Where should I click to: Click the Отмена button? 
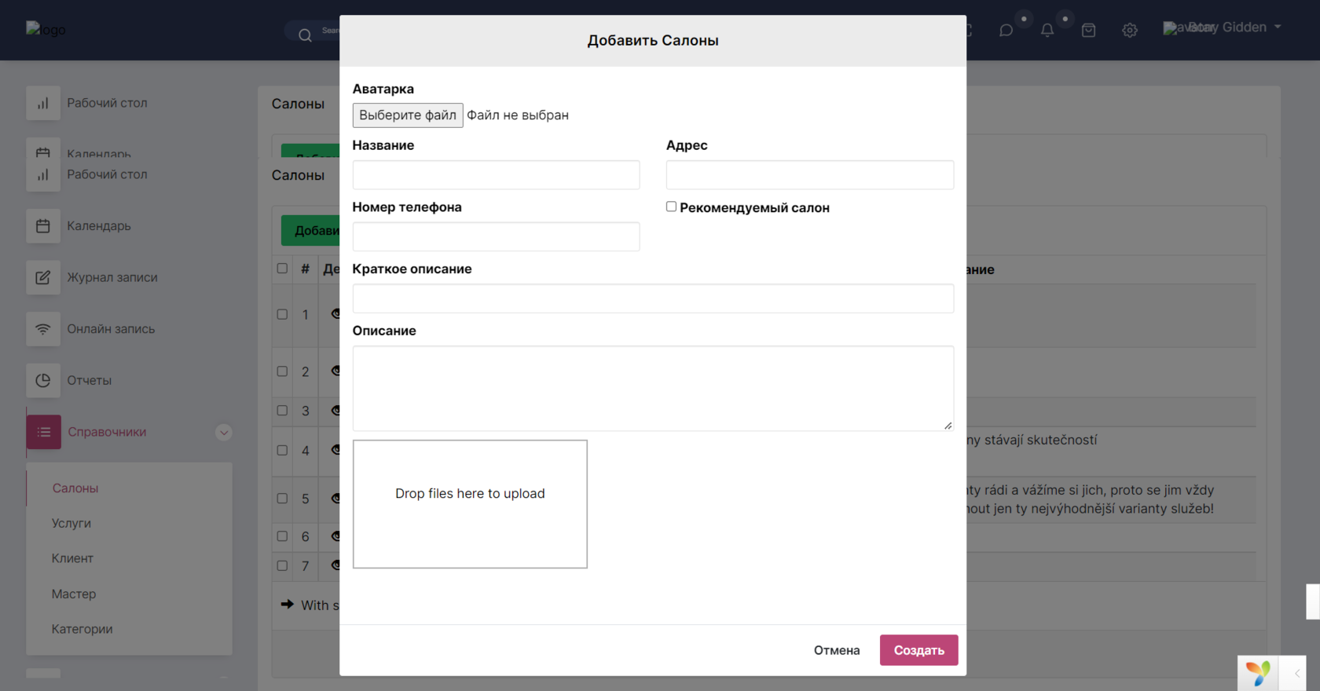pyautogui.click(x=837, y=650)
